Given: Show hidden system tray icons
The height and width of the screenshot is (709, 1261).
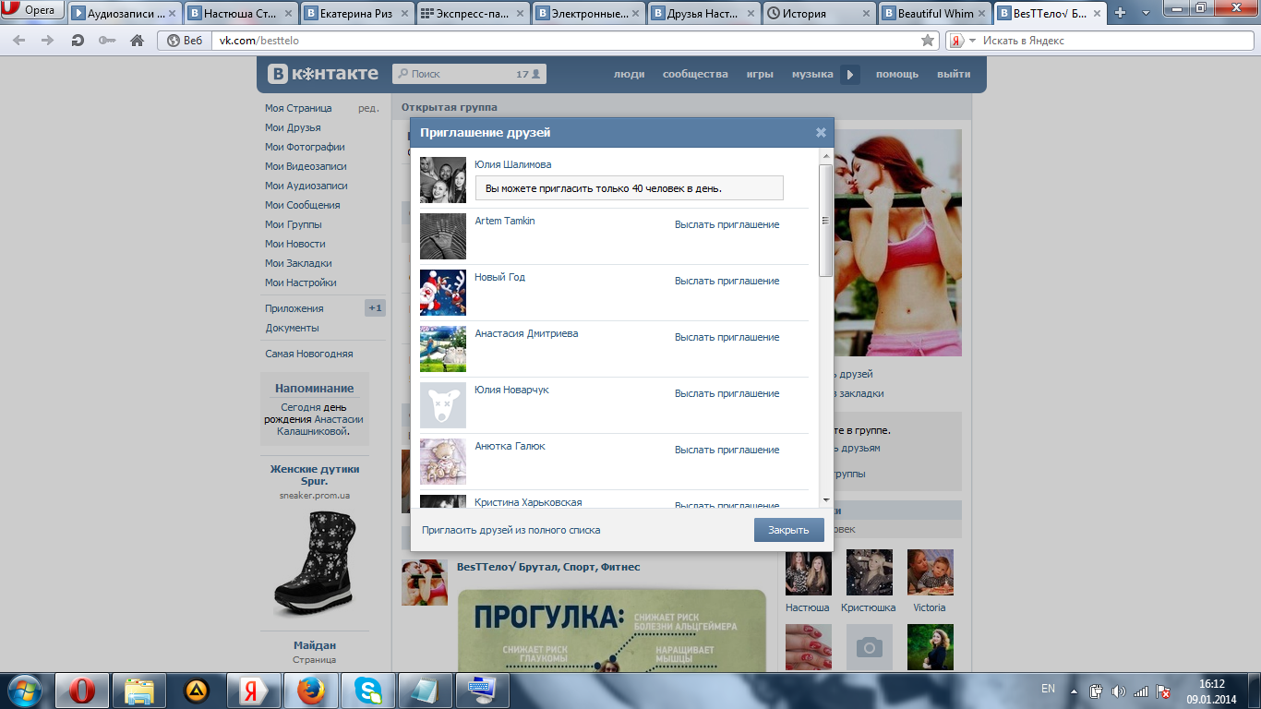Looking at the screenshot, I should pyautogui.click(x=1074, y=691).
